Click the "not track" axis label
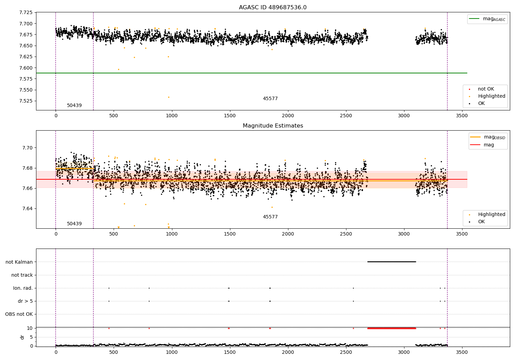The image size is (515, 360). click(22, 275)
